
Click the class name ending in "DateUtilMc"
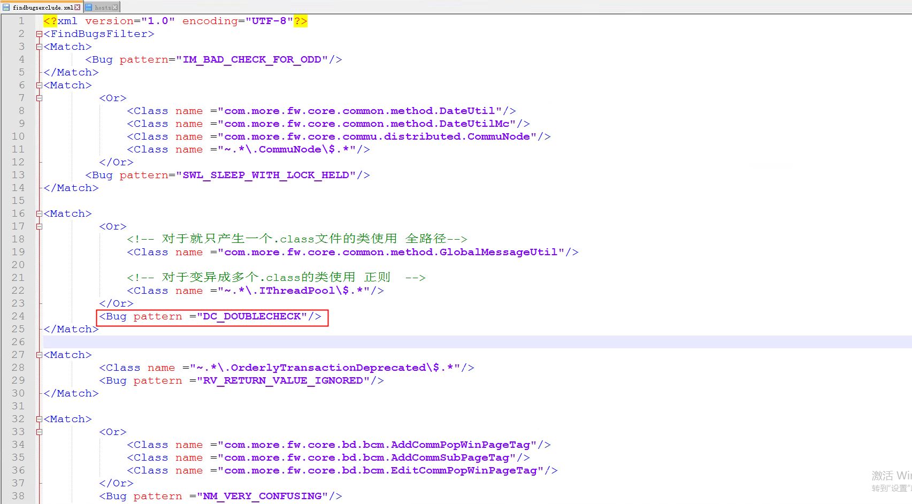(x=366, y=124)
